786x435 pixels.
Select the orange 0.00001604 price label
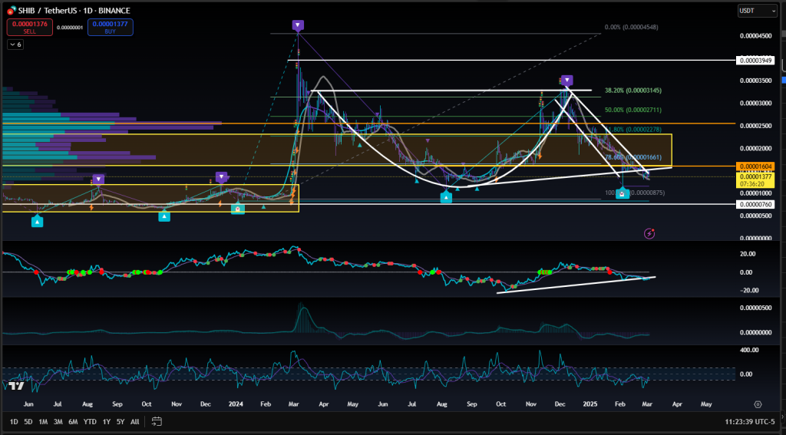(755, 166)
